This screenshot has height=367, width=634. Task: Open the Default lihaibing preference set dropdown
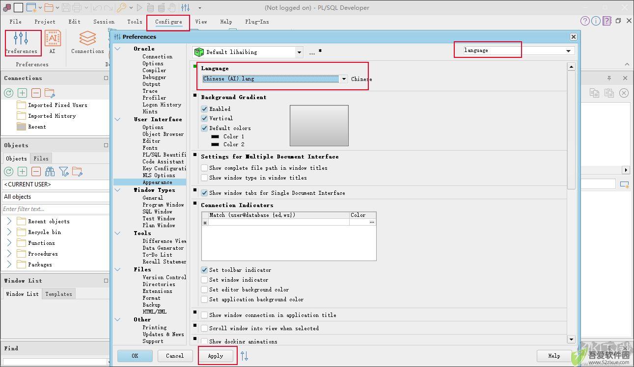(x=299, y=52)
